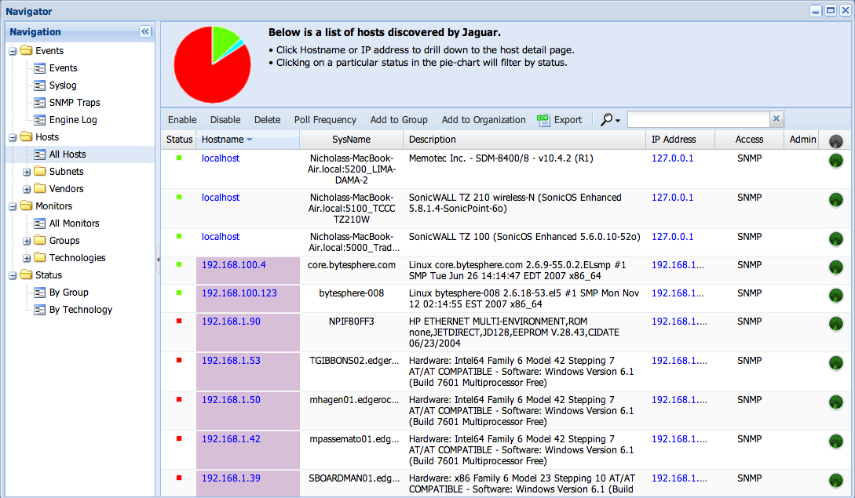This screenshot has width=855, height=498.
Task: Clear the search field with X
Action: coord(776,119)
